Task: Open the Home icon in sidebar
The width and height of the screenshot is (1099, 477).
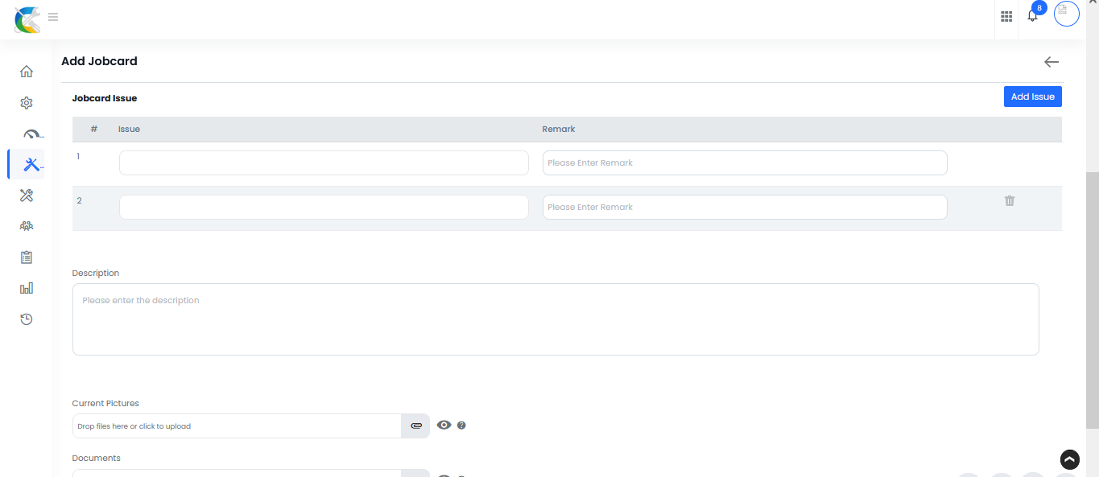Action: (27, 72)
